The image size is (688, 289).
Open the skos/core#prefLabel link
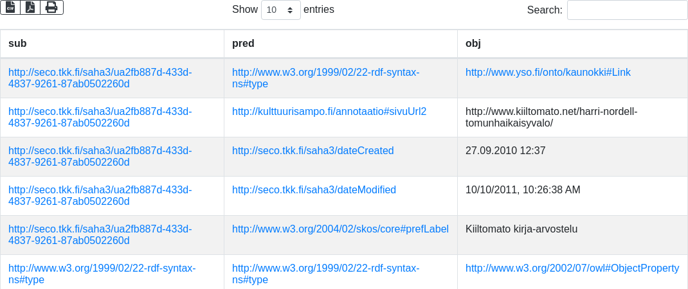(340, 229)
